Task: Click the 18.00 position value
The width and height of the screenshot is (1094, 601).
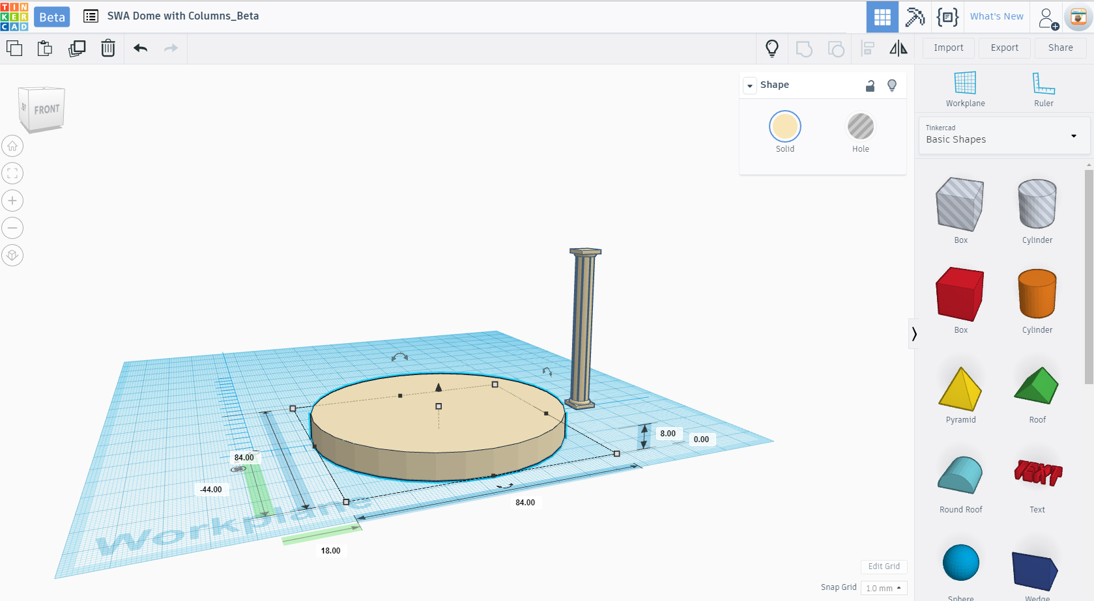Action: pos(330,551)
